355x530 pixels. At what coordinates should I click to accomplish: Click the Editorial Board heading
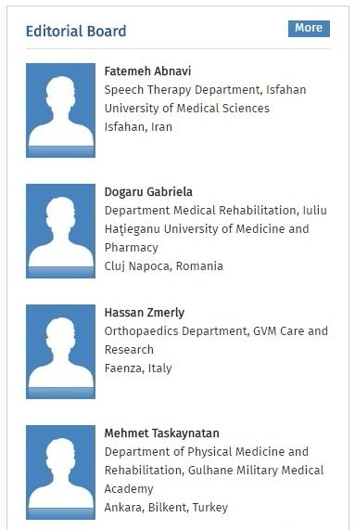(76, 32)
